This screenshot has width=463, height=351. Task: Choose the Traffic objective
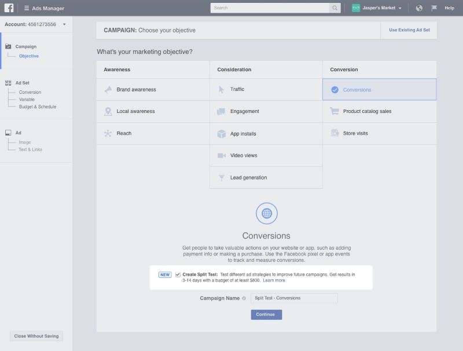[266, 89]
